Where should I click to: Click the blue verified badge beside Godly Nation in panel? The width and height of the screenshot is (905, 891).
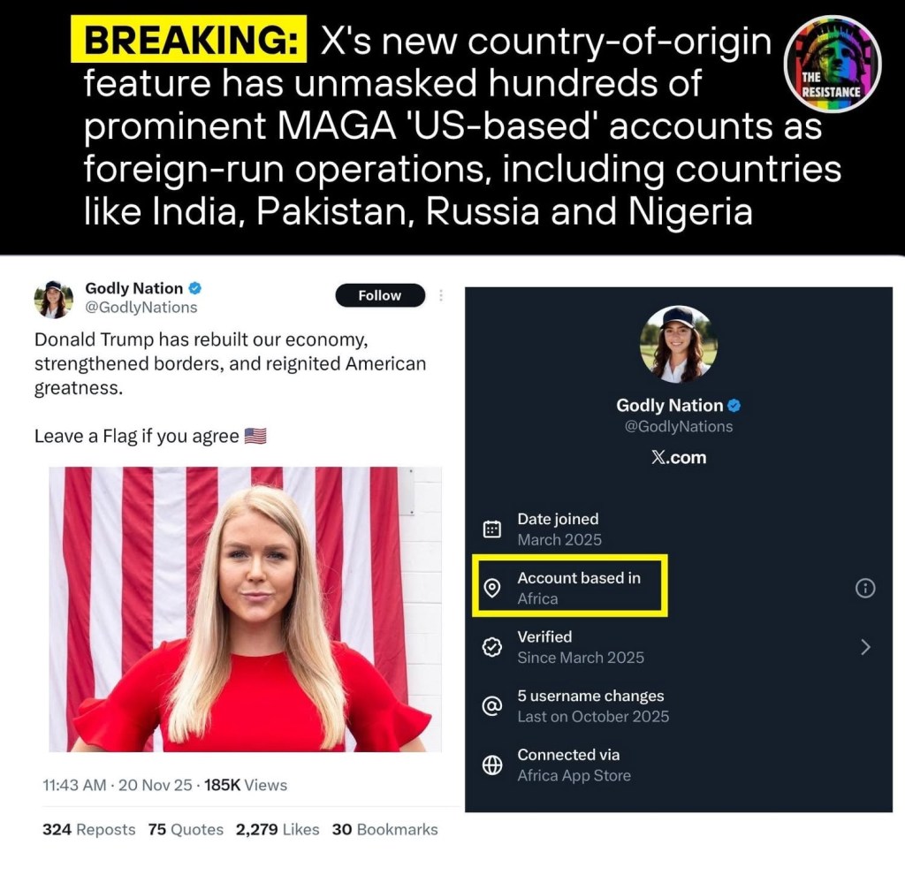734,406
